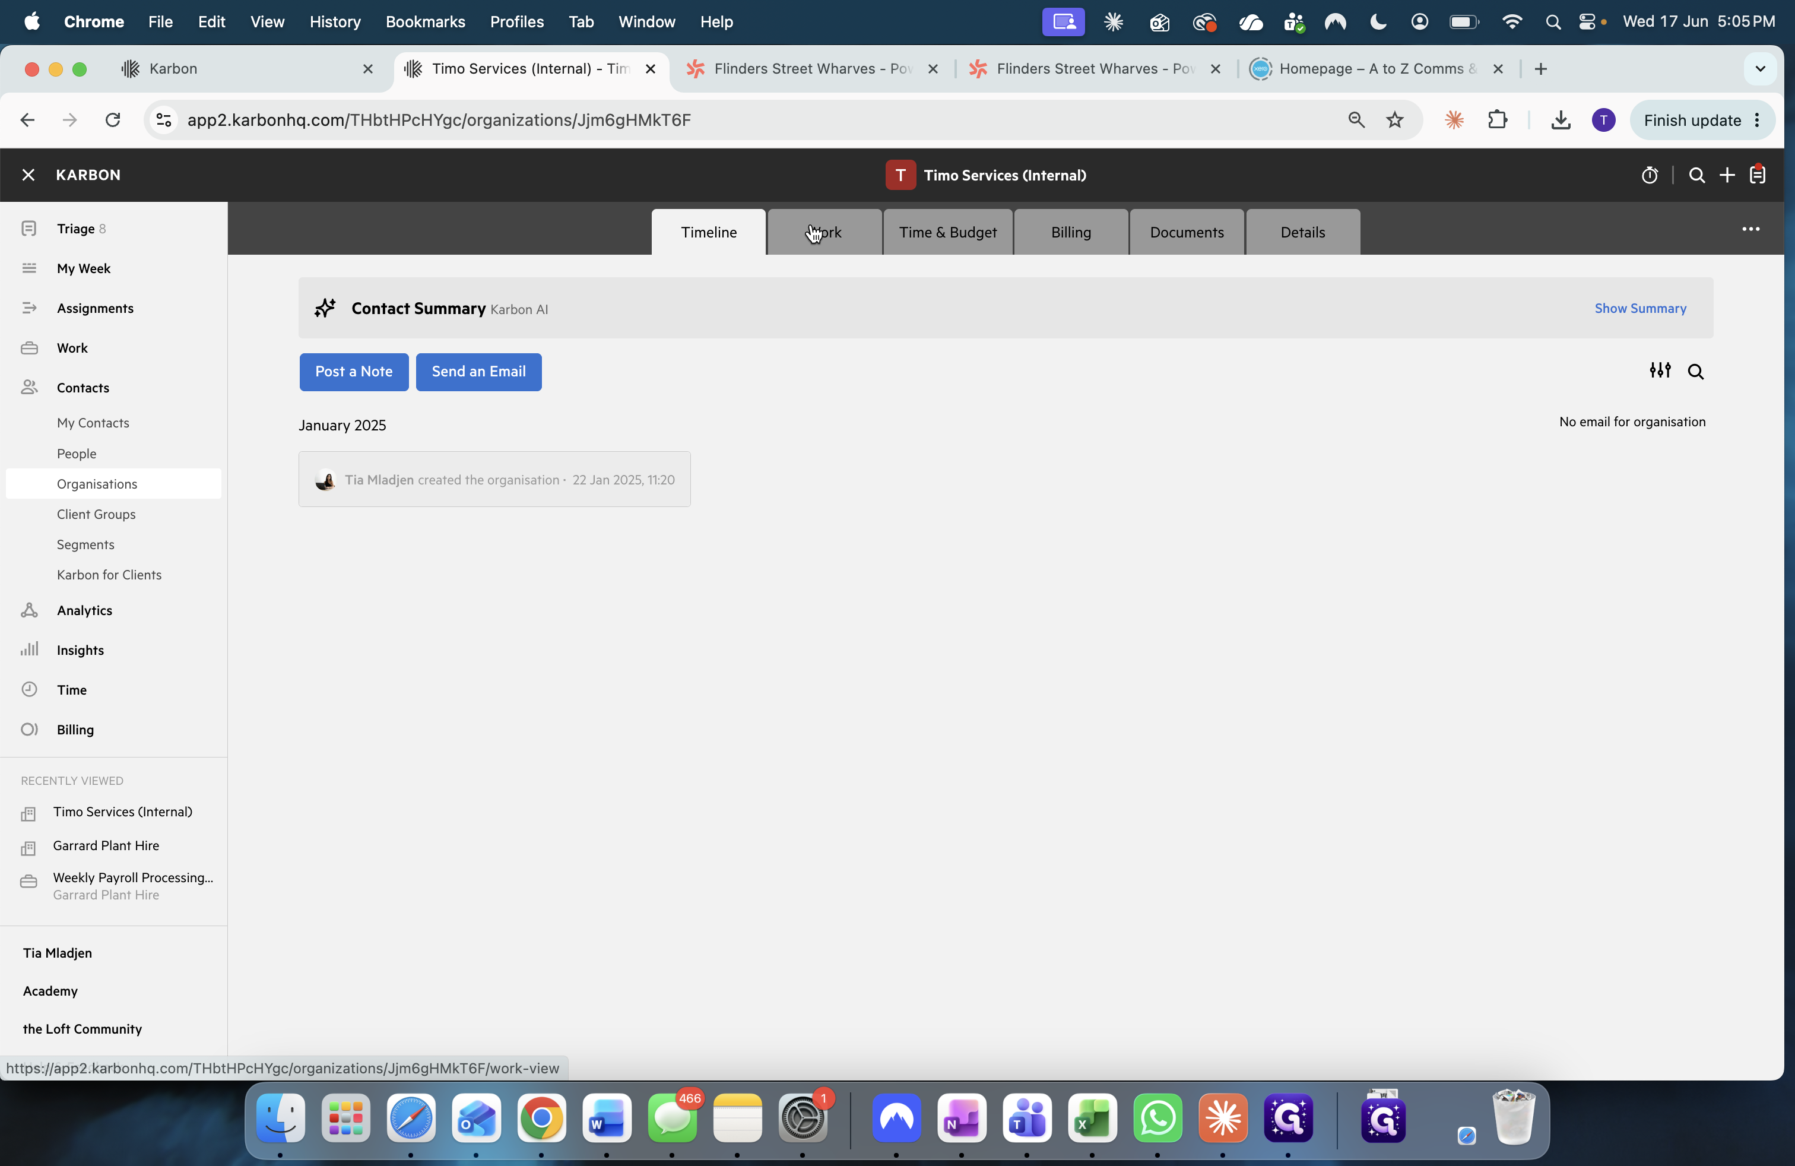Open My Contacts in sidebar
Screen dimensions: 1795x1166
click(93, 422)
